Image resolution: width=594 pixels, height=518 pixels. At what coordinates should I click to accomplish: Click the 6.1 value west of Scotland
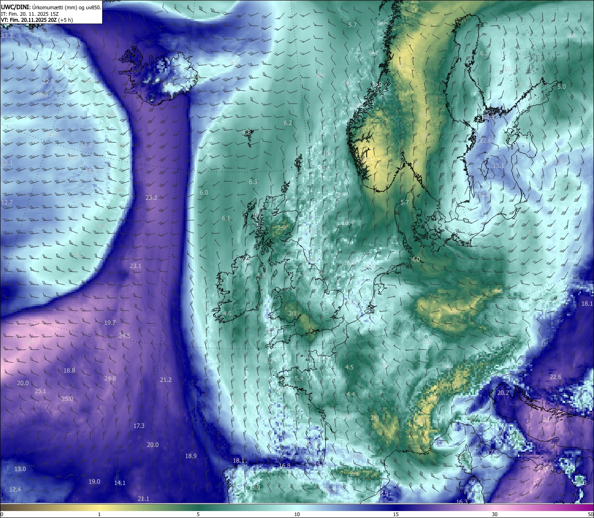(226, 218)
